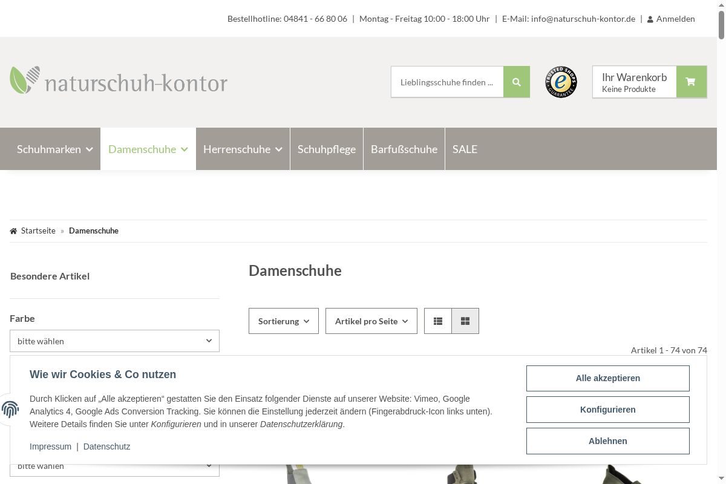Click the page's vertical scrollbar
The image size is (726, 484).
[x=721, y=242]
